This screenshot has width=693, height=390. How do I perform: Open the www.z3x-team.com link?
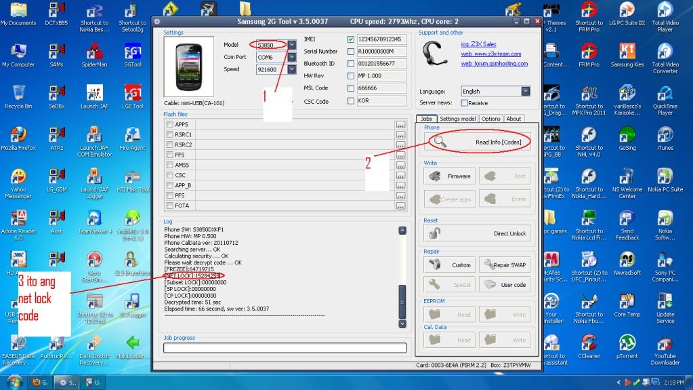pyautogui.click(x=490, y=54)
